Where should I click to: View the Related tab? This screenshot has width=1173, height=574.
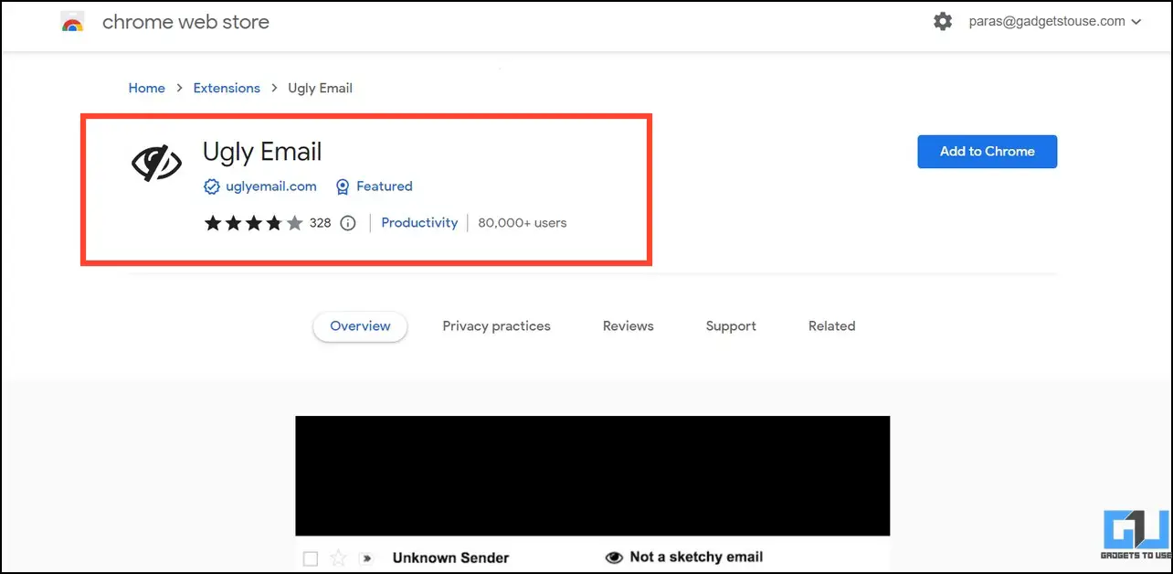pos(831,326)
